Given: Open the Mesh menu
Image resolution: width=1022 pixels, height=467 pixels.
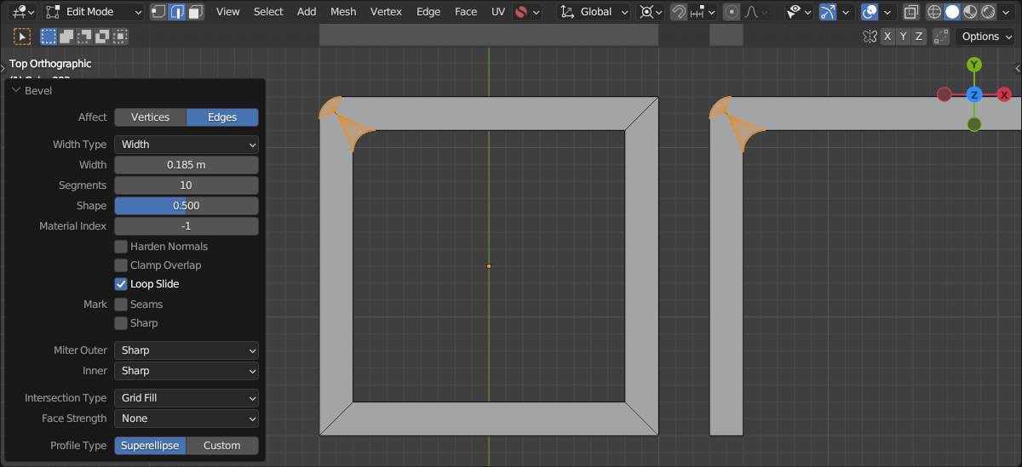Looking at the screenshot, I should [x=343, y=12].
